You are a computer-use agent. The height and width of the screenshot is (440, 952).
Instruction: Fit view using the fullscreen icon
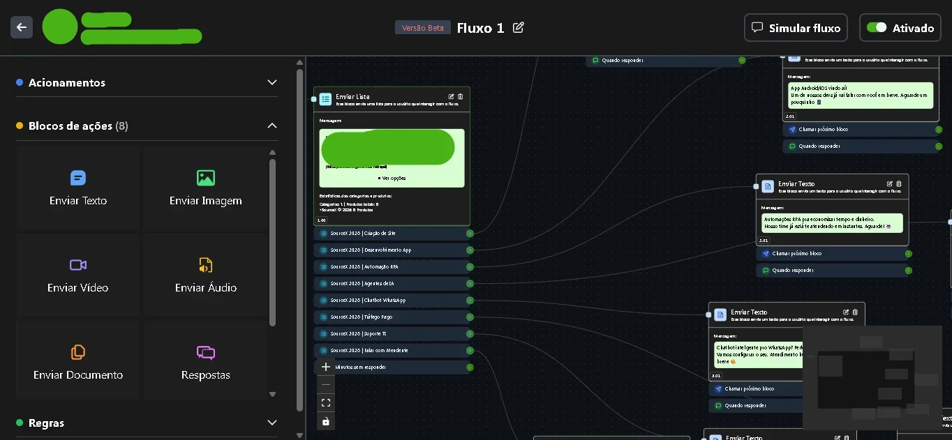(x=326, y=403)
